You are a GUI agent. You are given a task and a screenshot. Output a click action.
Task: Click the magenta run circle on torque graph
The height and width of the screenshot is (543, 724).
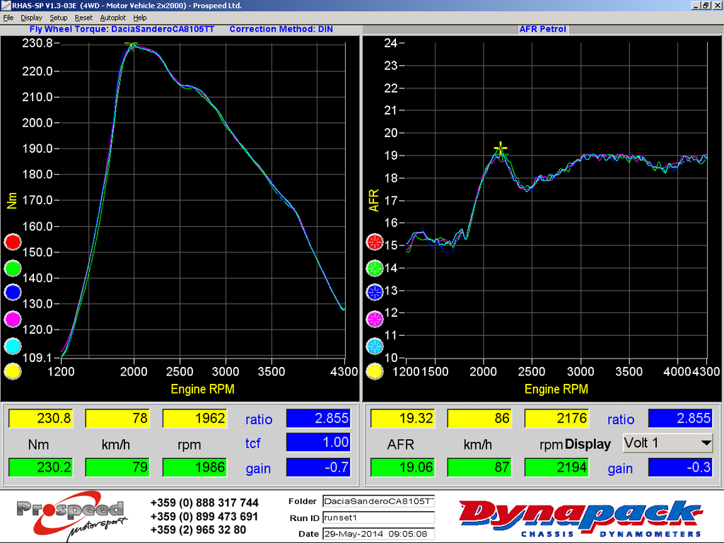(x=12, y=320)
